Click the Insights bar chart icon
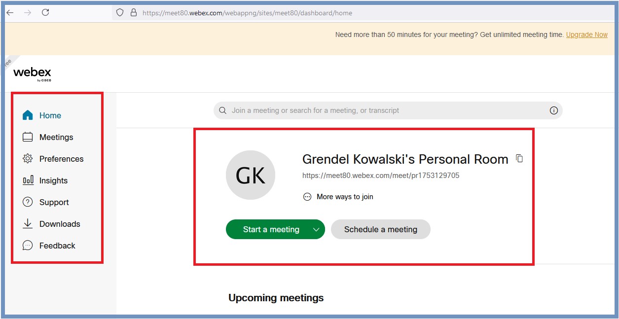This screenshot has width=619, height=319. pos(28,180)
